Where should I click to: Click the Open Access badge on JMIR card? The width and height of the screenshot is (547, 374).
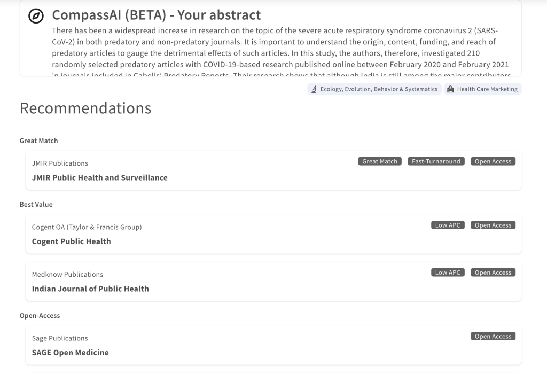(493, 161)
